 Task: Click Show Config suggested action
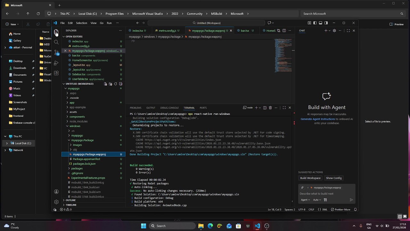tap(334, 178)
